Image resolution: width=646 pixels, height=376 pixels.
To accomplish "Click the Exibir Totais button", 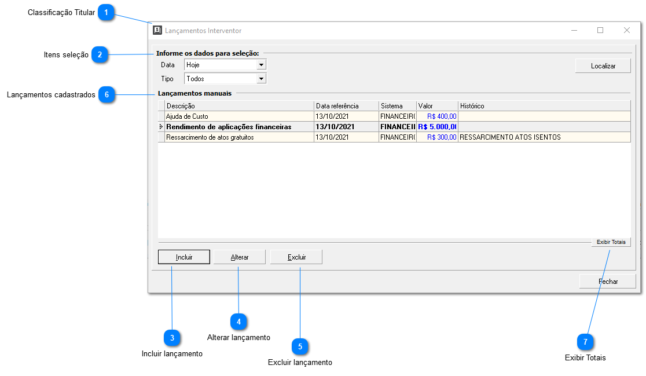I will click(611, 242).
